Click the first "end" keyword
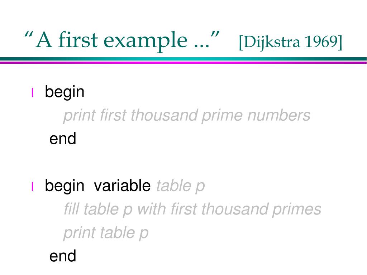 [x=63, y=139]
